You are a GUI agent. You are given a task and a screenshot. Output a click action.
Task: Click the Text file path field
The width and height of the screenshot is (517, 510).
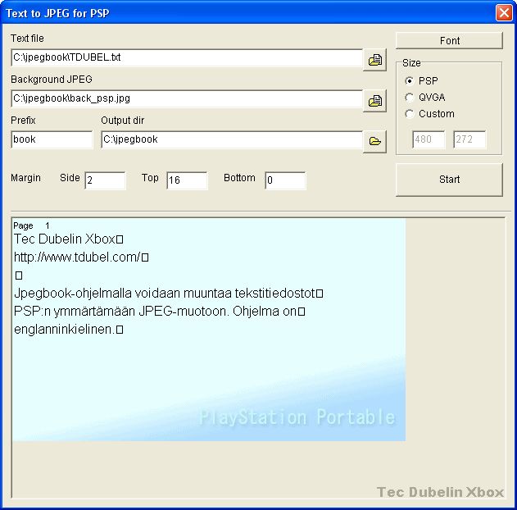point(187,58)
